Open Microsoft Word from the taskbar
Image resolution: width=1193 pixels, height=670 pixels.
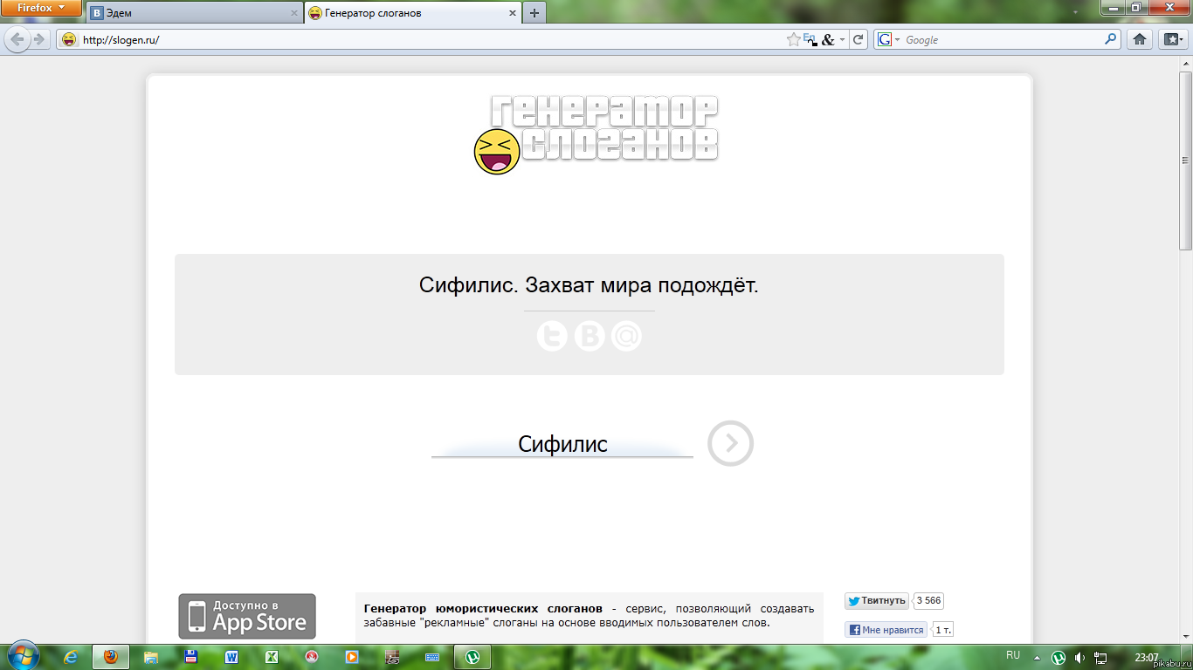click(231, 657)
